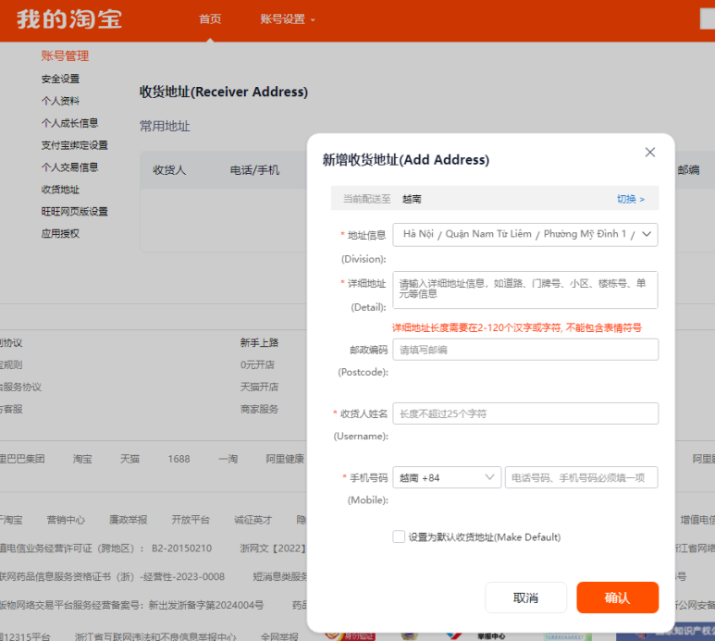
Task: Open 安全设置 in sidebar
Action: (x=60, y=79)
